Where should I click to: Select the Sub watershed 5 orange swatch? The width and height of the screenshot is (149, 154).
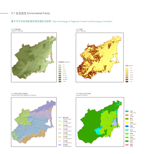(x=60, y=137)
